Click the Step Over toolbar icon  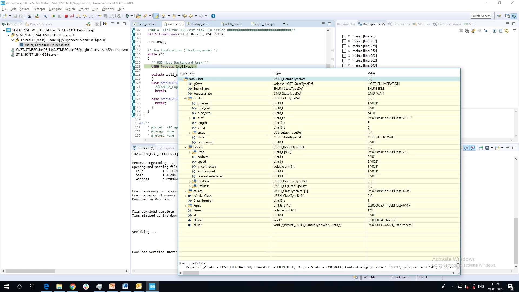pyautogui.click(x=85, y=16)
